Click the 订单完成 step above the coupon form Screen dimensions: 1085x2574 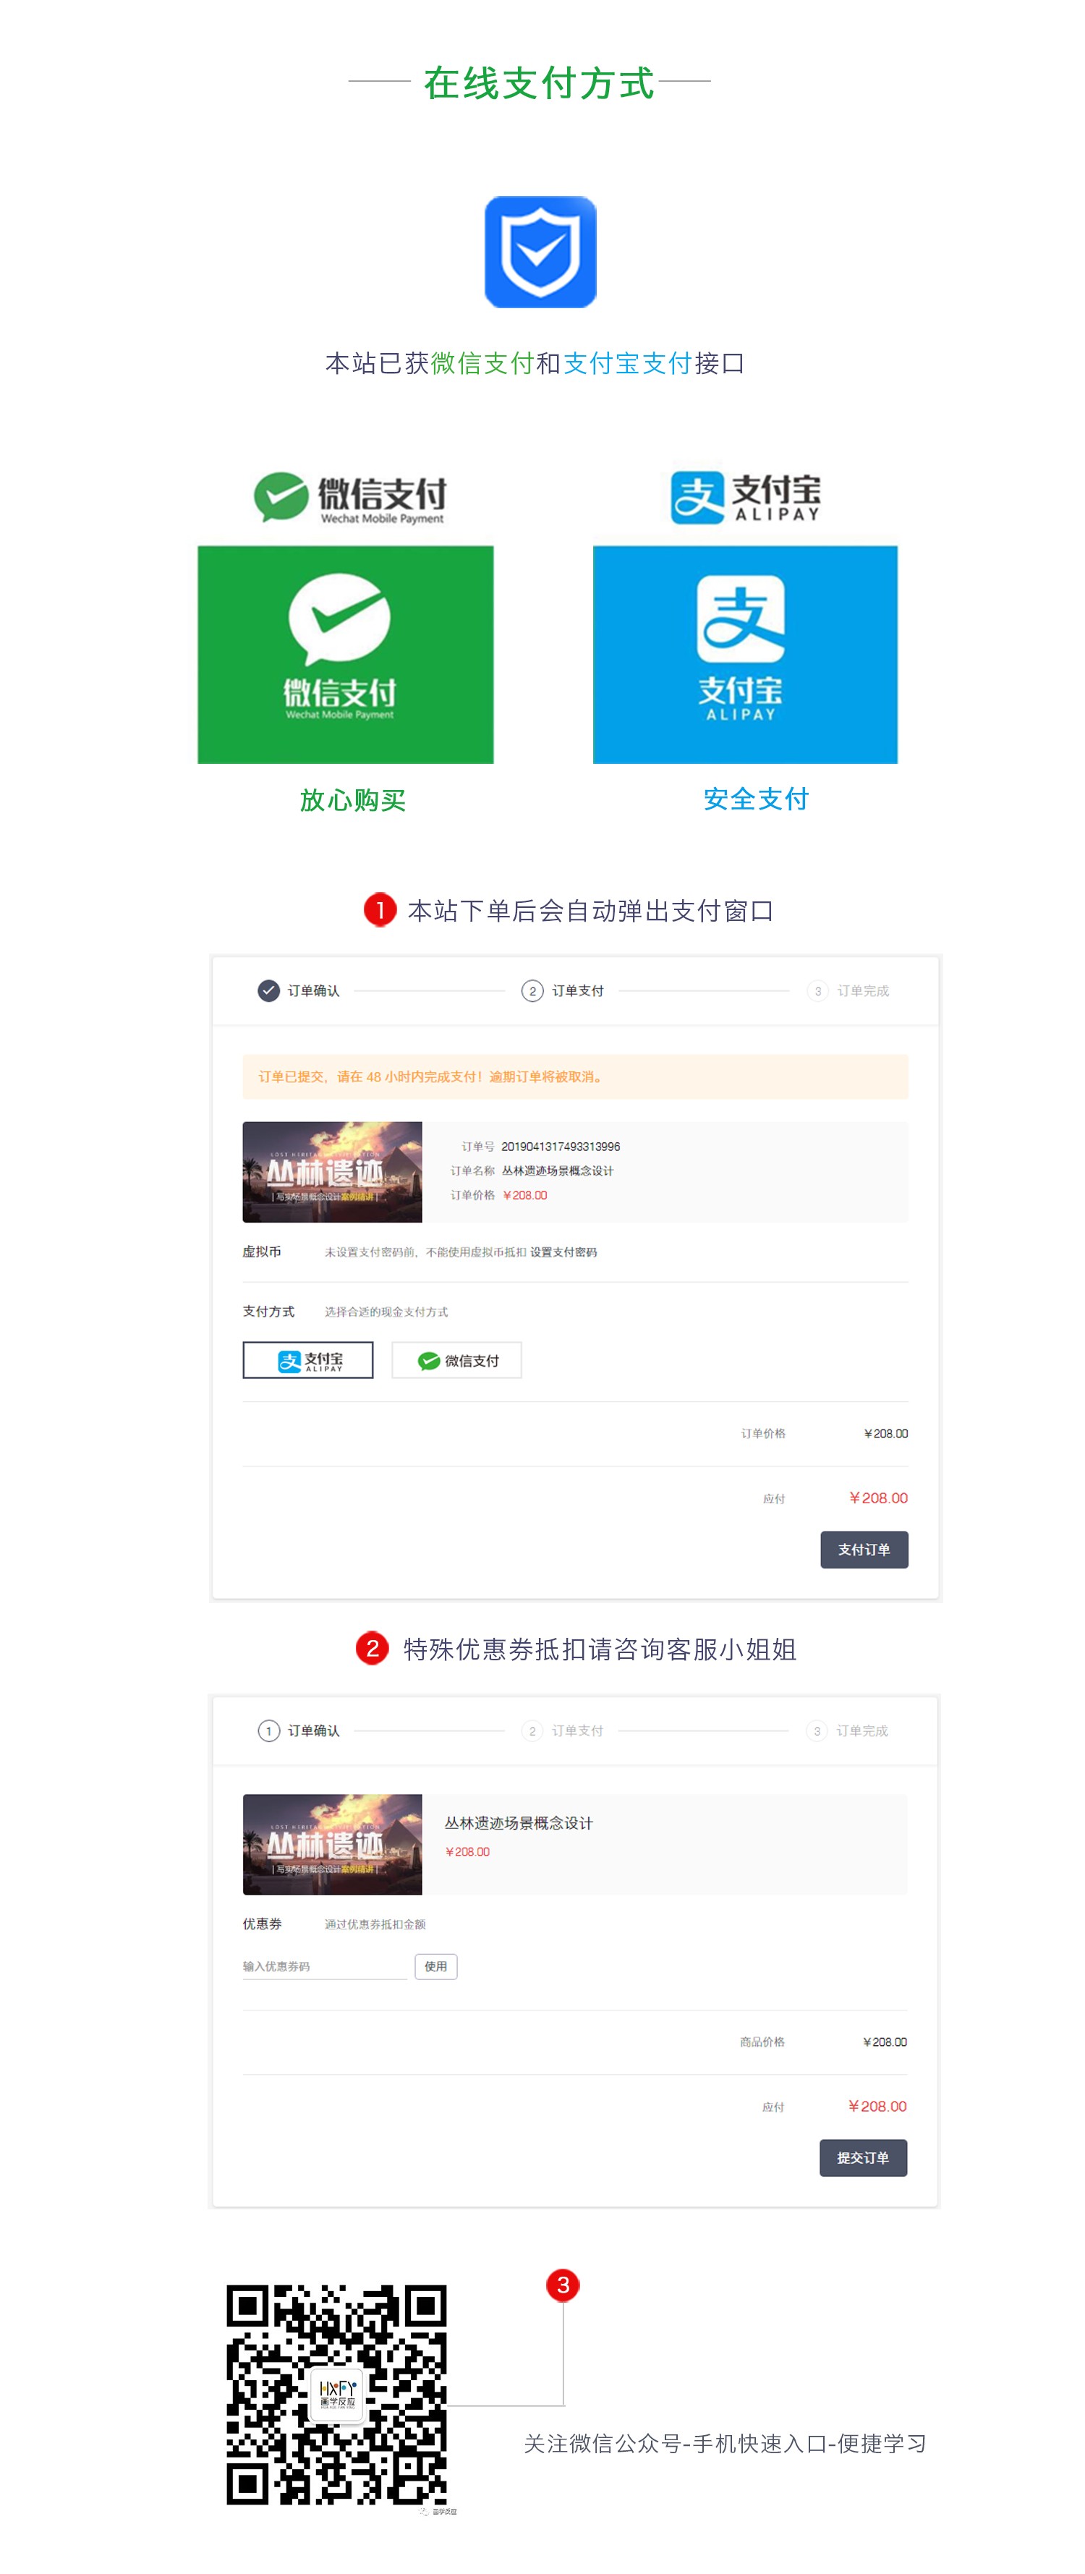(847, 1730)
